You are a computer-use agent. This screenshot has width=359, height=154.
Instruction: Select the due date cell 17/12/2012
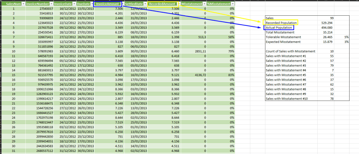(86, 65)
